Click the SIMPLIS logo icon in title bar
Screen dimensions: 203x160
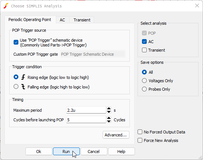click(6, 6)
